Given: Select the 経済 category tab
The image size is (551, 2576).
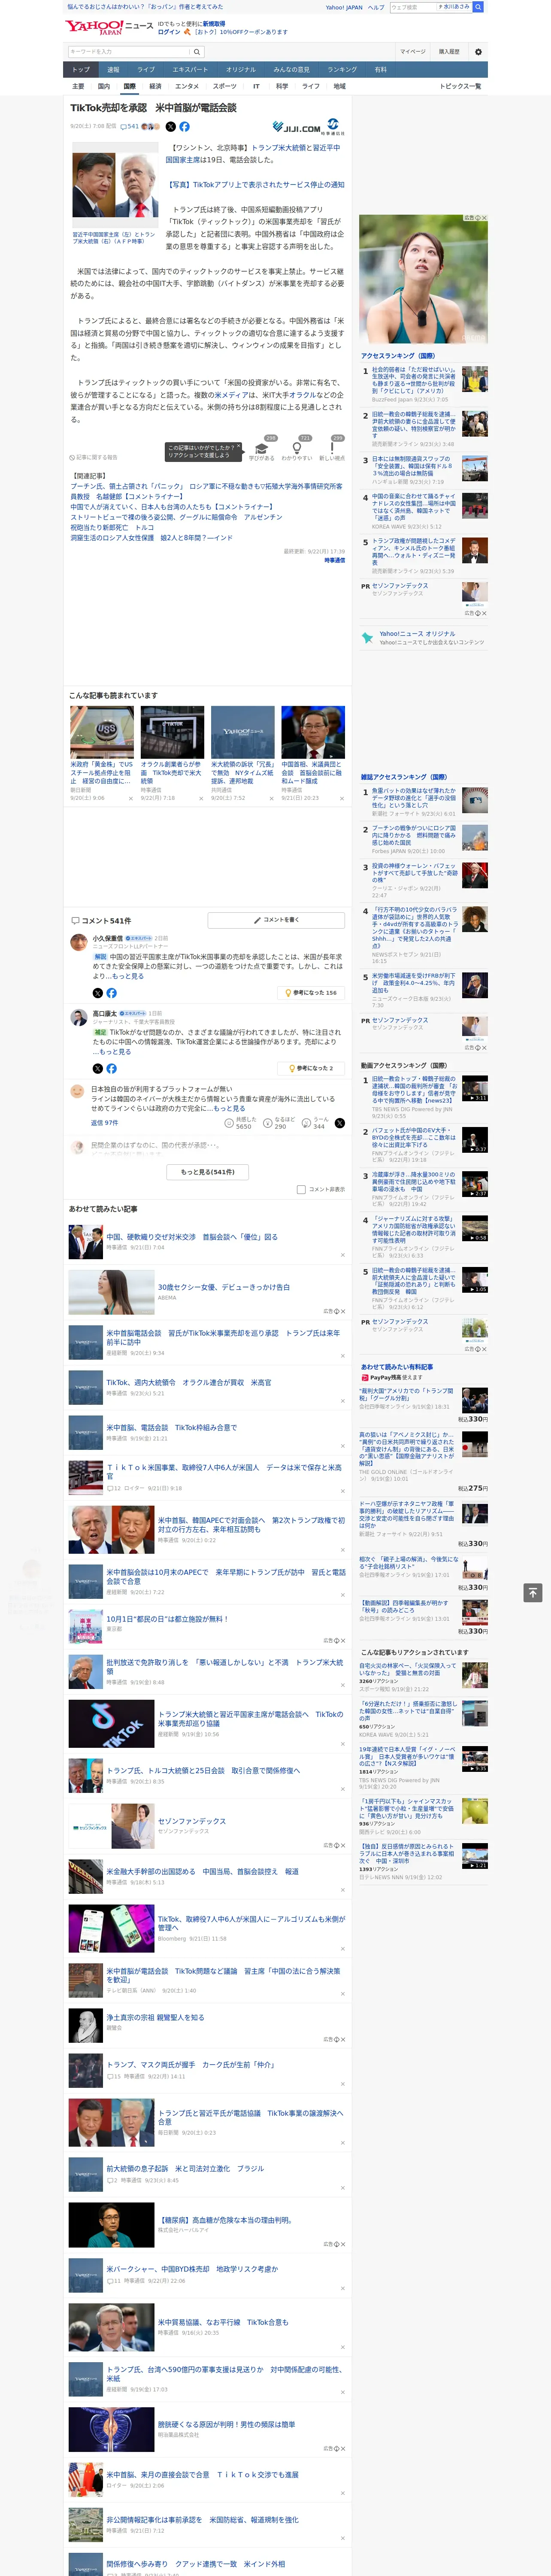Looking at the screenshot, I should tap(155, 86).
